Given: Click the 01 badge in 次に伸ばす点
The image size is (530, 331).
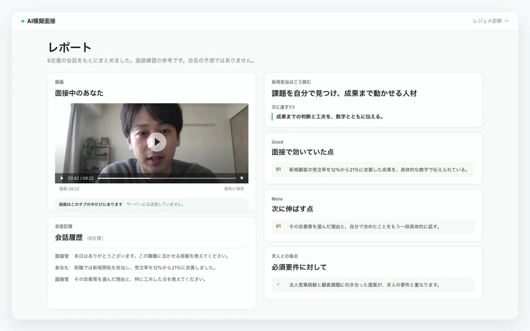Looking at the screenshot, I should [278, 226].
